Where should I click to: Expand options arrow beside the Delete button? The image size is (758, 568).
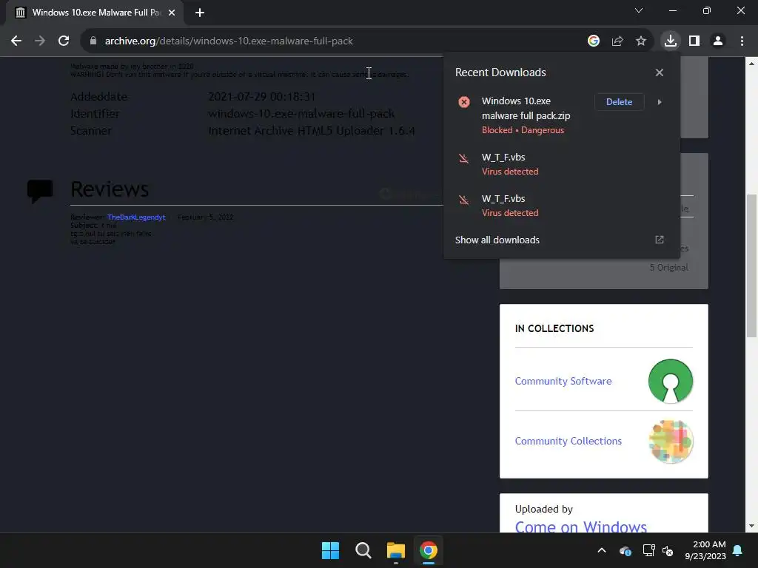660,102
